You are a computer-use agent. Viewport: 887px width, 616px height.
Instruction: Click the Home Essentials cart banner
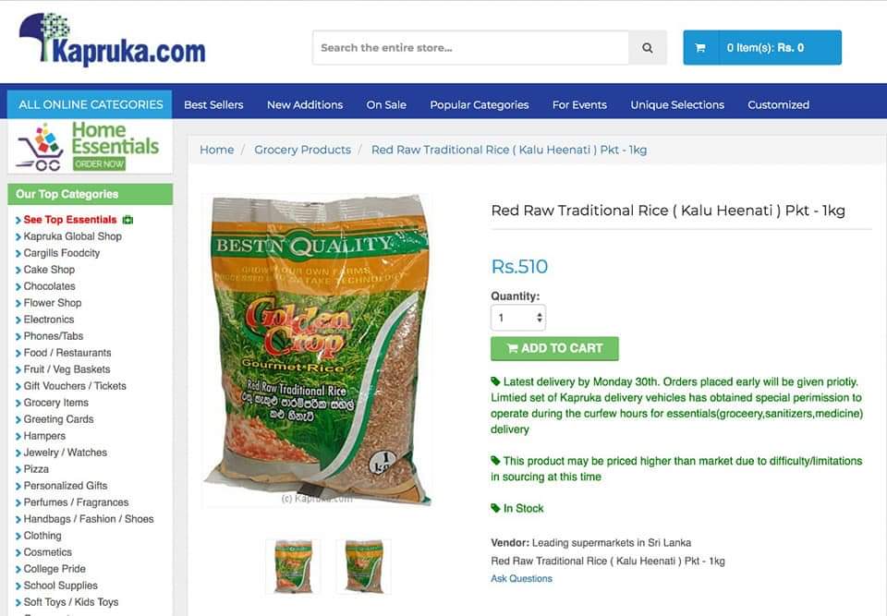click(90, 147)
